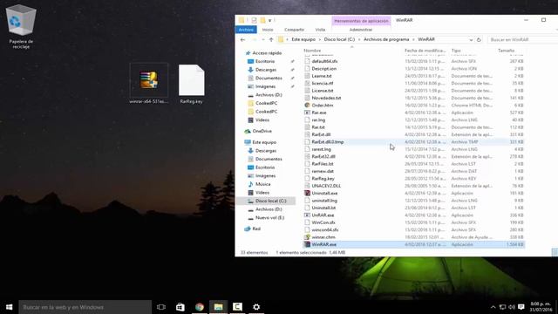Sort by the Tamaño column header

click(506, 51)
